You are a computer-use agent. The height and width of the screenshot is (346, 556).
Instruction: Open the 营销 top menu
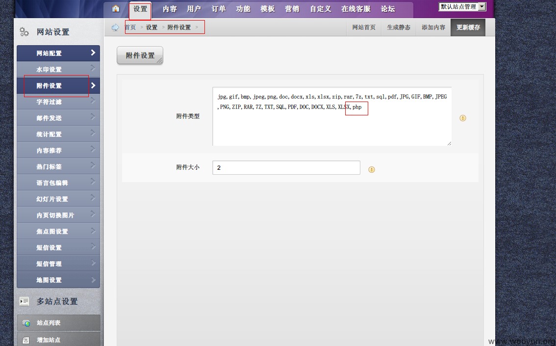pyautogui.click(x=292, y=9)
